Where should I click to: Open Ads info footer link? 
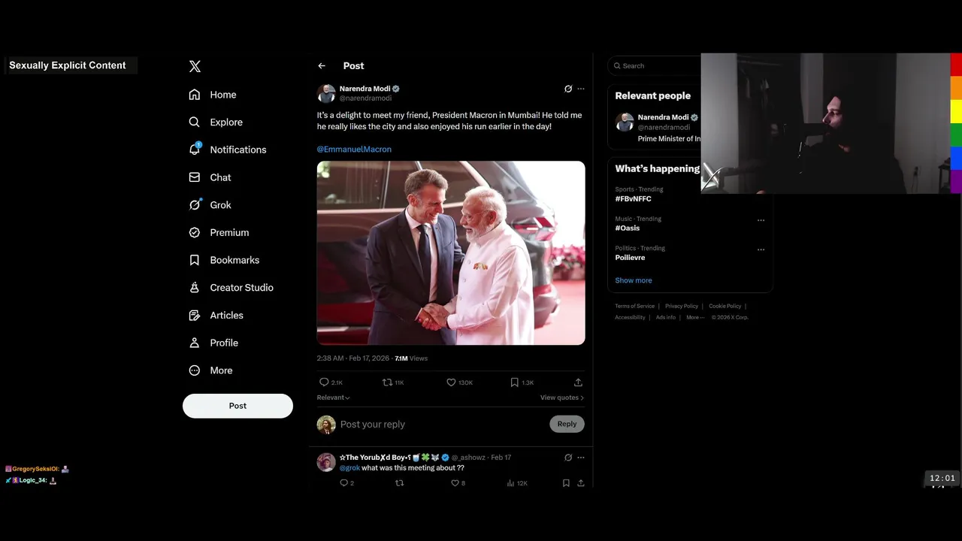pos(666,318)
